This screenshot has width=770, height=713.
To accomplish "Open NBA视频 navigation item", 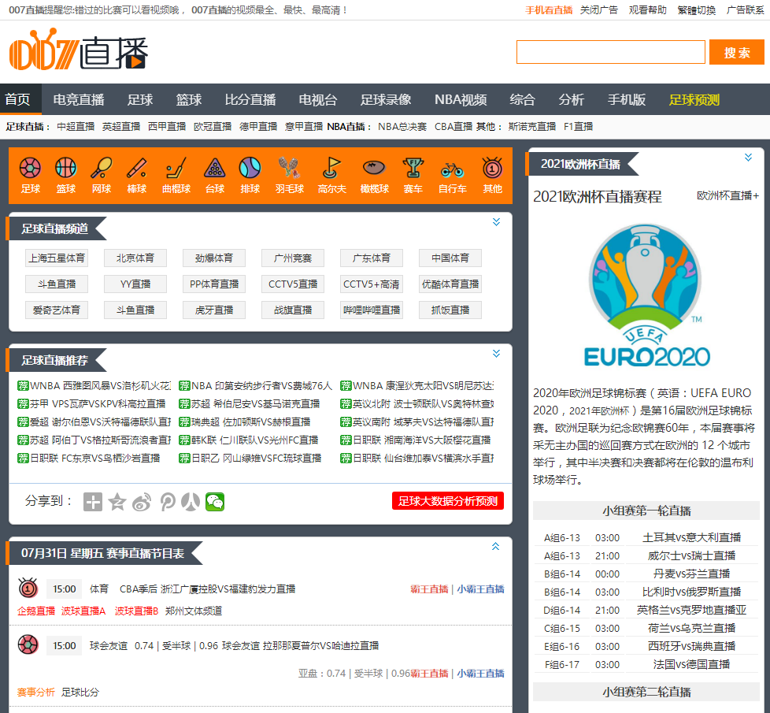I will tap(461, 100).
